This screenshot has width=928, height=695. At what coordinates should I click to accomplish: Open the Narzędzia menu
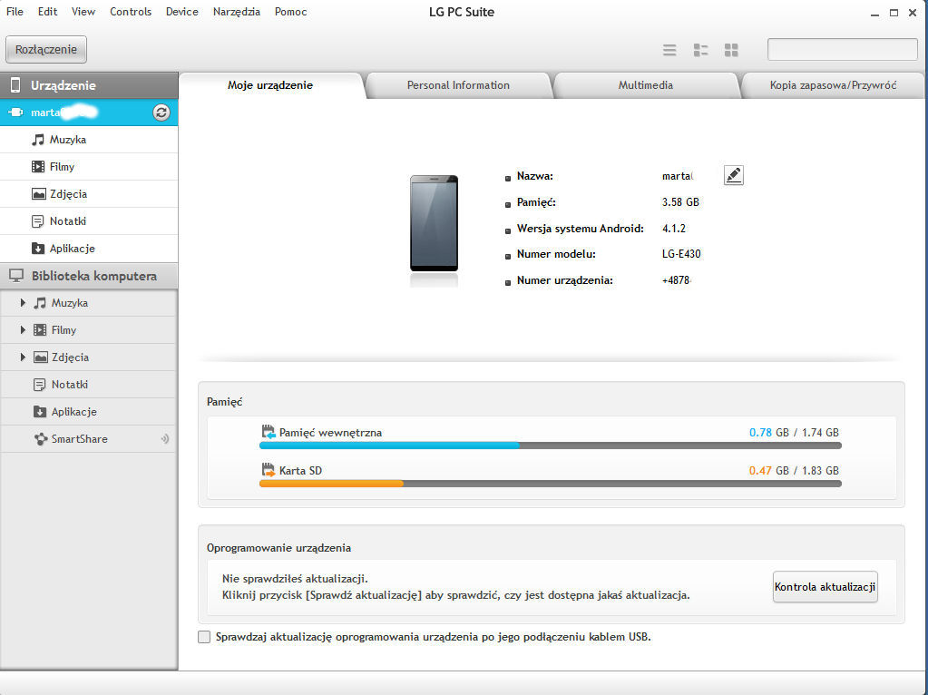[237, 12]
